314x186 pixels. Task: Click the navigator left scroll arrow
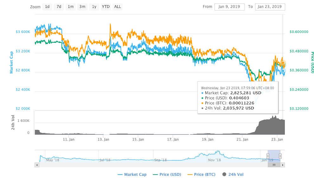click(37, 165)
